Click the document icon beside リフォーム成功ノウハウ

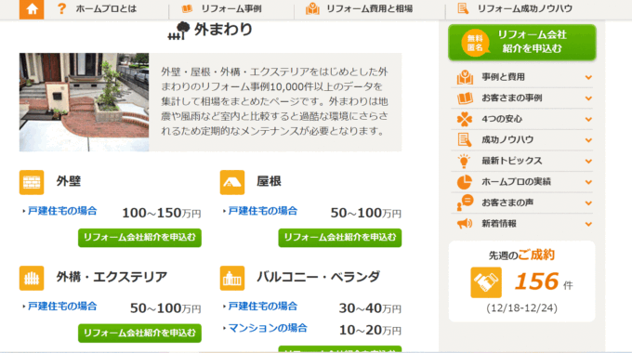click(463, 8)
